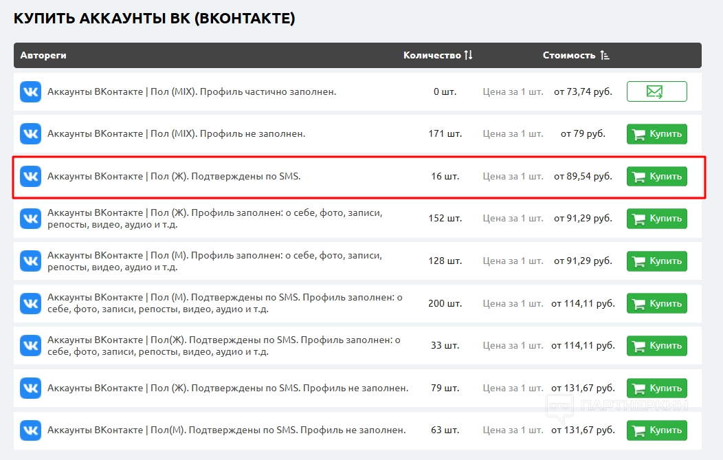This screenshot has height=460, width=723.
Task: Click the Количество column header
Action: coord(432,55)
